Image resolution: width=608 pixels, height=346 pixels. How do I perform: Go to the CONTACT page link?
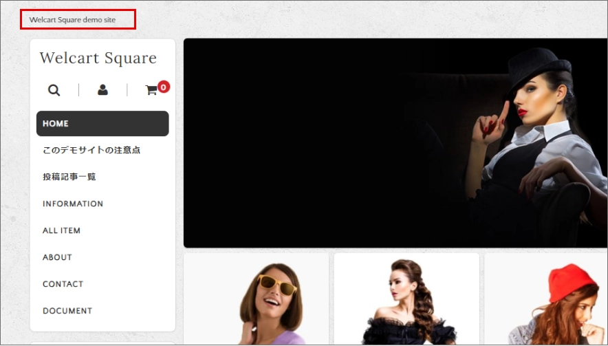coord(63,284)
